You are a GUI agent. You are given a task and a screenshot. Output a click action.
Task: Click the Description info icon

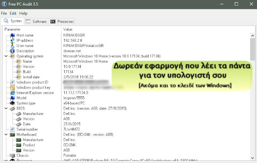click(x=12, y=51)
